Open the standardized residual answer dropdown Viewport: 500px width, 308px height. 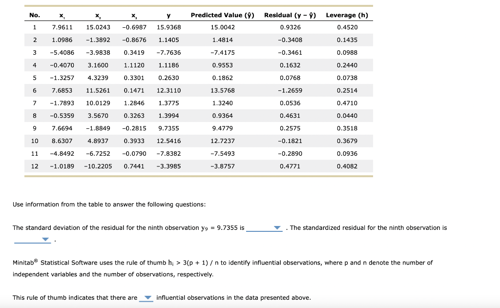(x=45, y=239)
